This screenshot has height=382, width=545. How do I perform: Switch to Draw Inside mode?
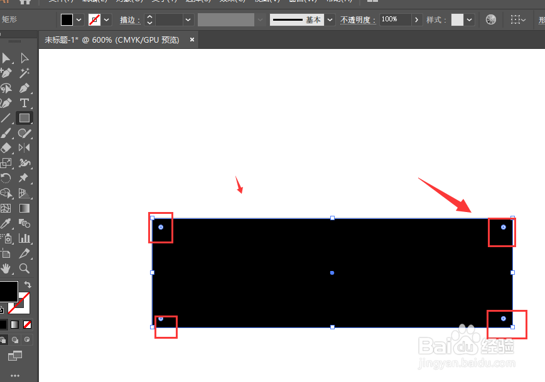click(27, 339)
